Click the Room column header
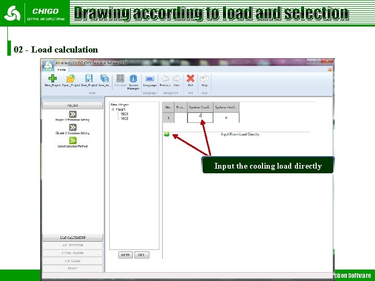The height and width of the screenshot is (281, 375). click(x=181, y=108)
